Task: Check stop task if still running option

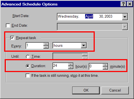Action: pos(28,76)
